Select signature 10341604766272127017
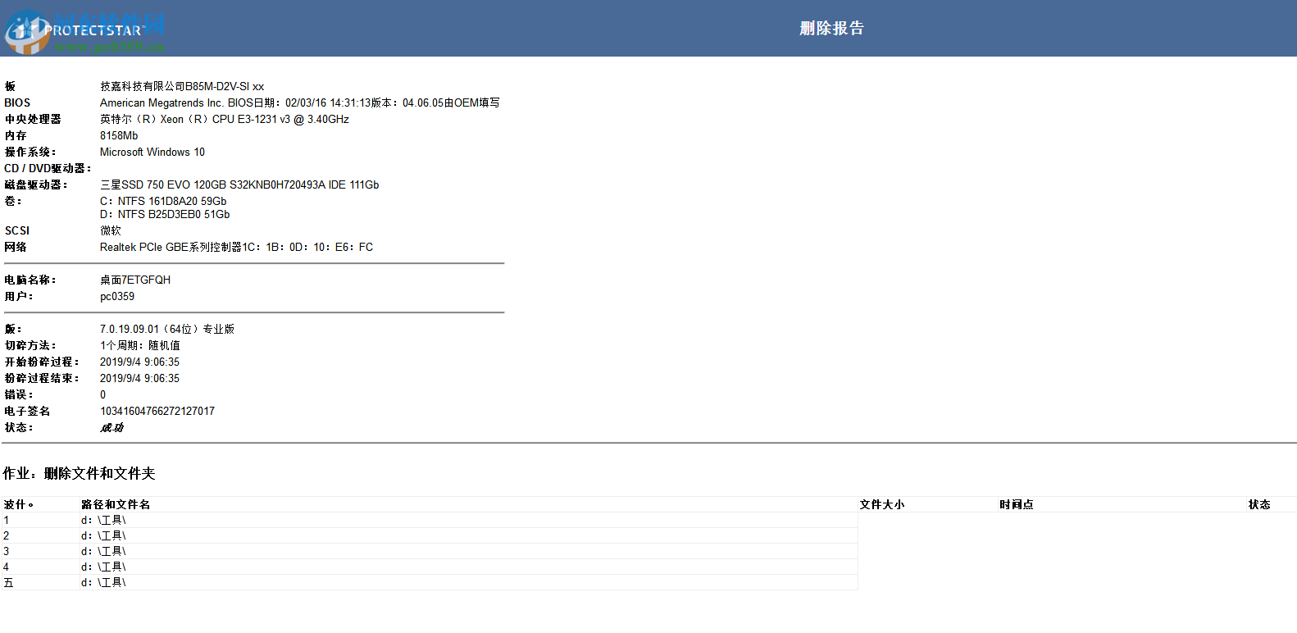 pos(157,411)
